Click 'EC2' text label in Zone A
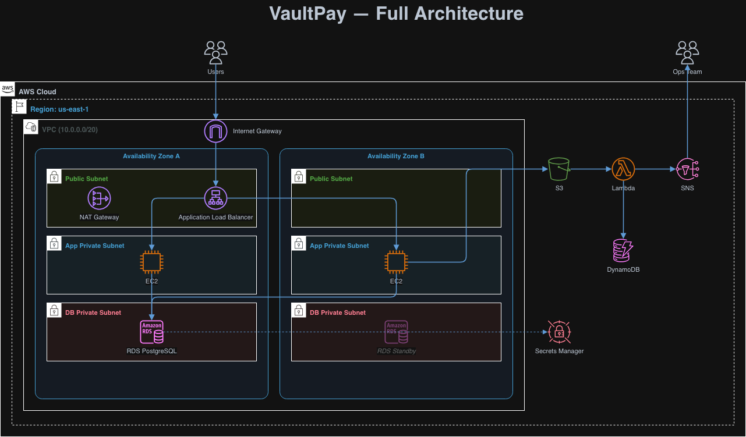The height and width of the screenshot is (437, 746). coord(151,281)
